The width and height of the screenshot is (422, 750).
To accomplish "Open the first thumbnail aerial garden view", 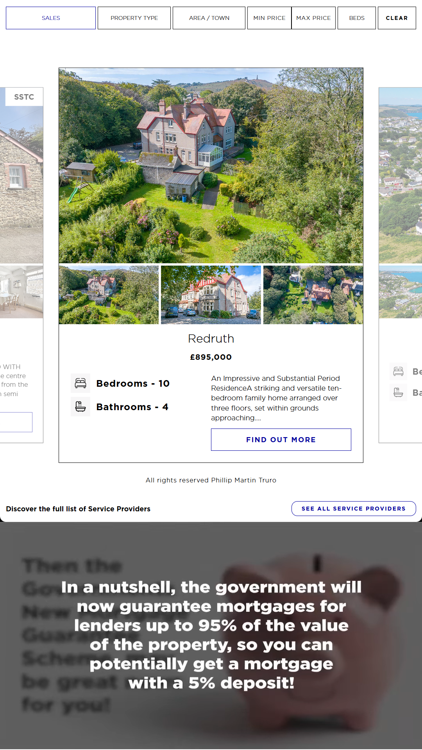I will click(109, 295).
